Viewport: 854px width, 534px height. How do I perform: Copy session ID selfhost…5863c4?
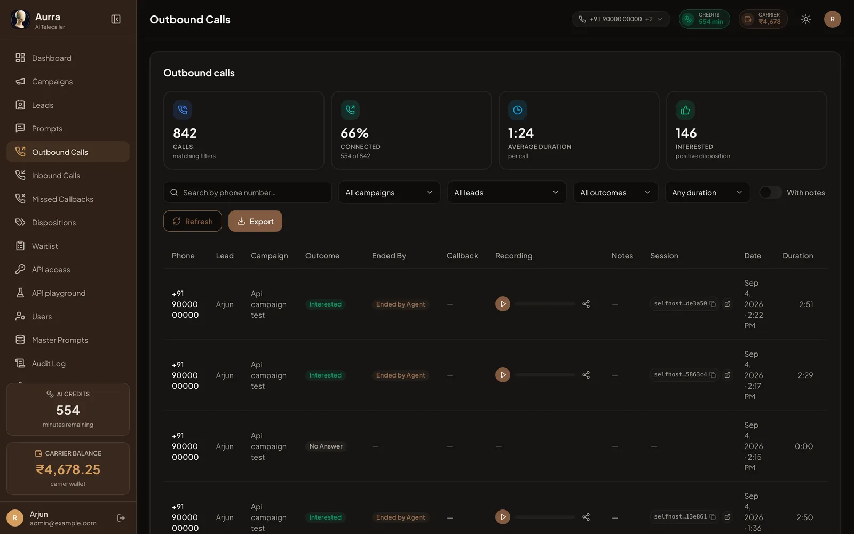tap(713, 375)
